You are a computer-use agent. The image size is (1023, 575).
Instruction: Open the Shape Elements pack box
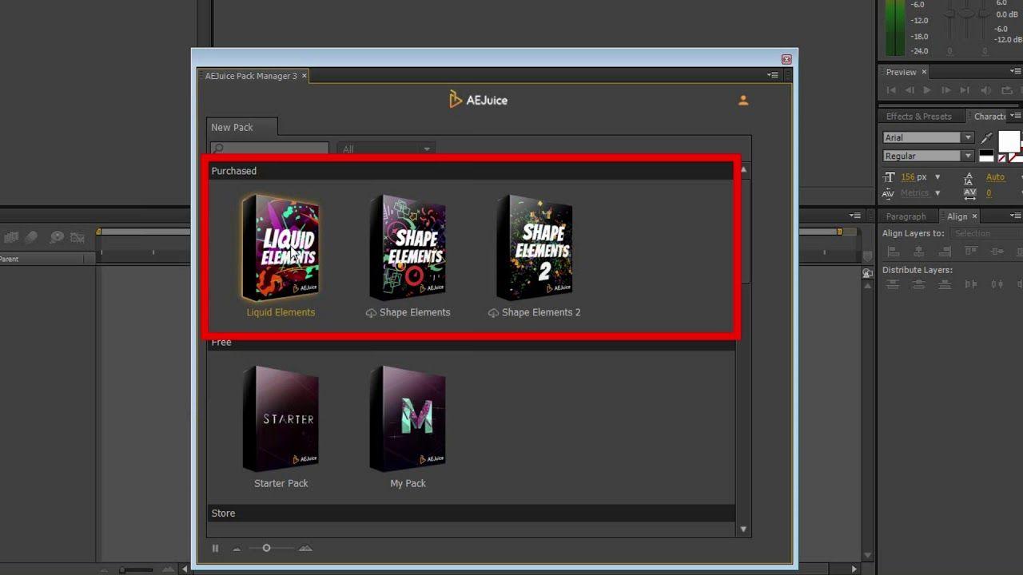click(408, 248)
